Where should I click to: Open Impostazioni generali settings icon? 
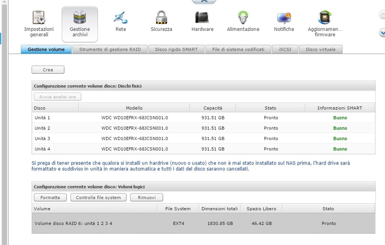39,18
